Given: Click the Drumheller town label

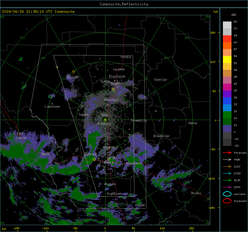Looking at the screenshot, I should pos(161,136).
